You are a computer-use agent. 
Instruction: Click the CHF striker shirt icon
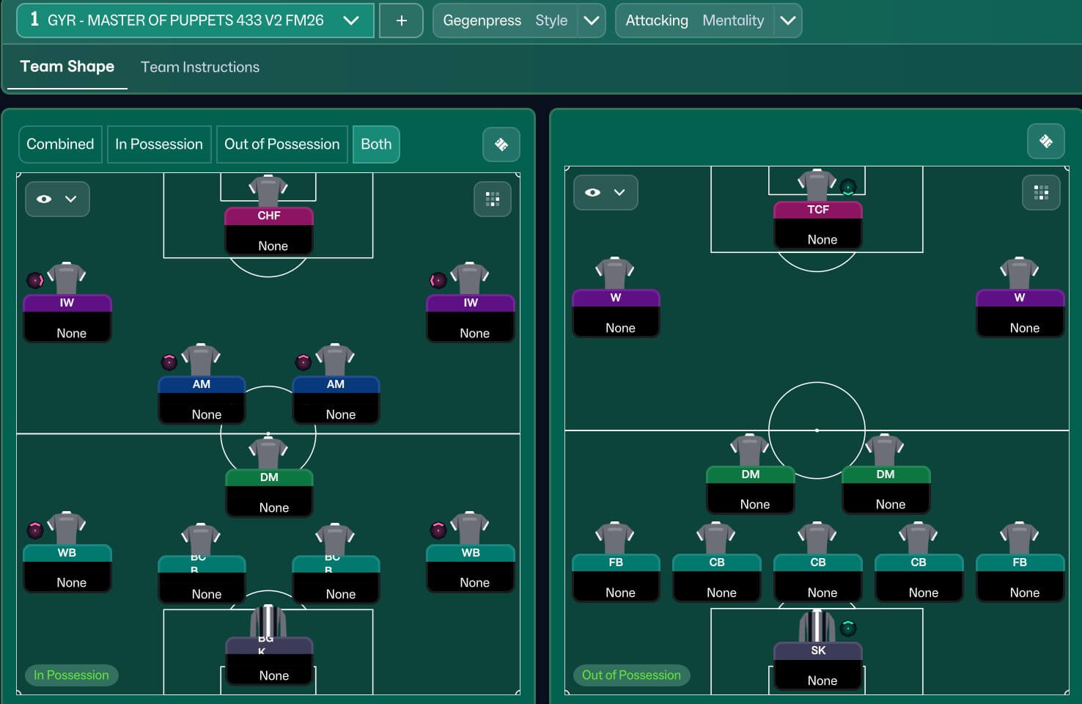coord(268,191)
